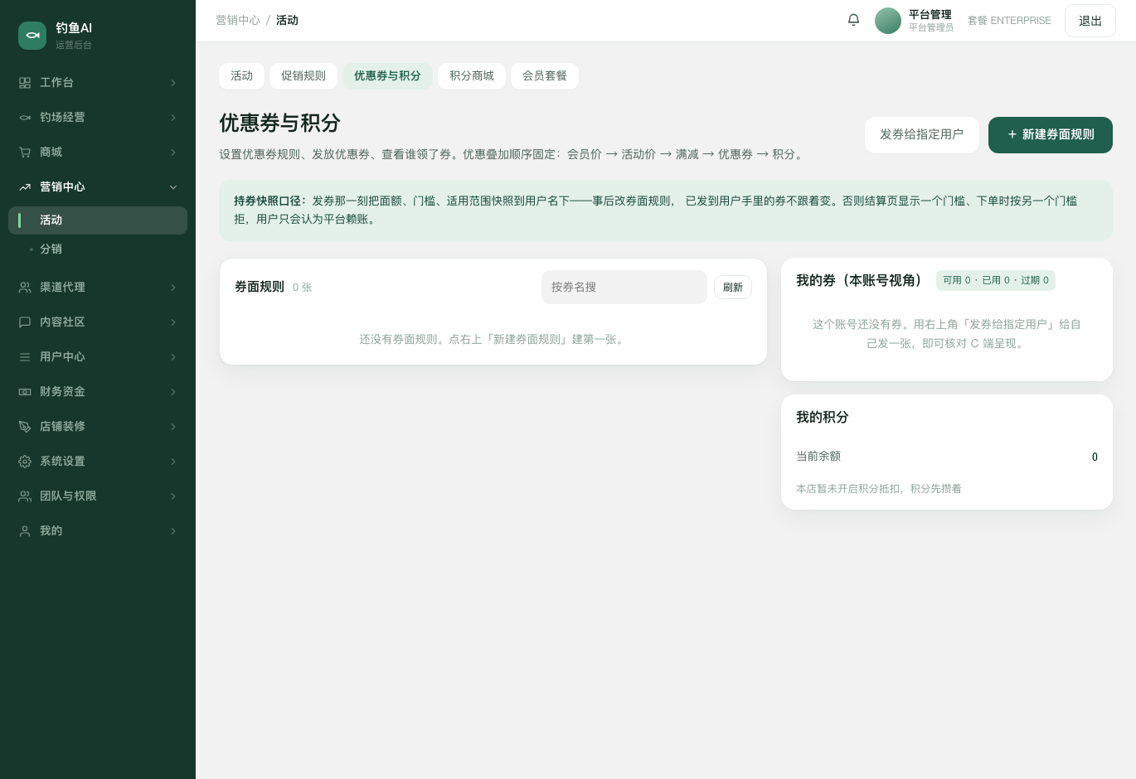Viewport: 1136px width, 779px height.
Task: Click the 新建券面规则 button
Action: (x=1051, y=135)
